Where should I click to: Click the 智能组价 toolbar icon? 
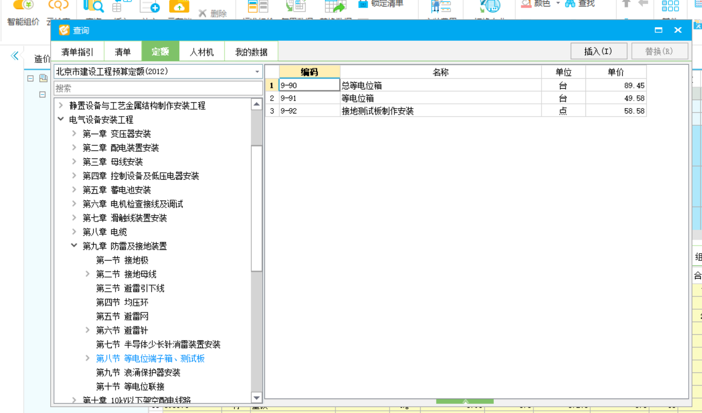pyautogui.click(x=23, y=5)
